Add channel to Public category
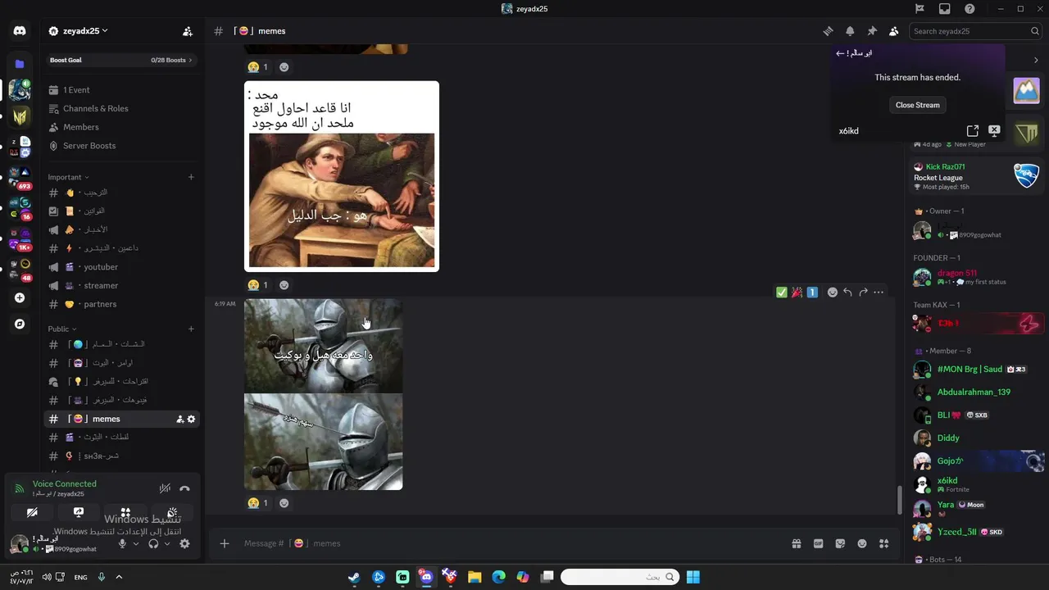Viewport: 1049px width, 590px height. [x=191, y=329]
